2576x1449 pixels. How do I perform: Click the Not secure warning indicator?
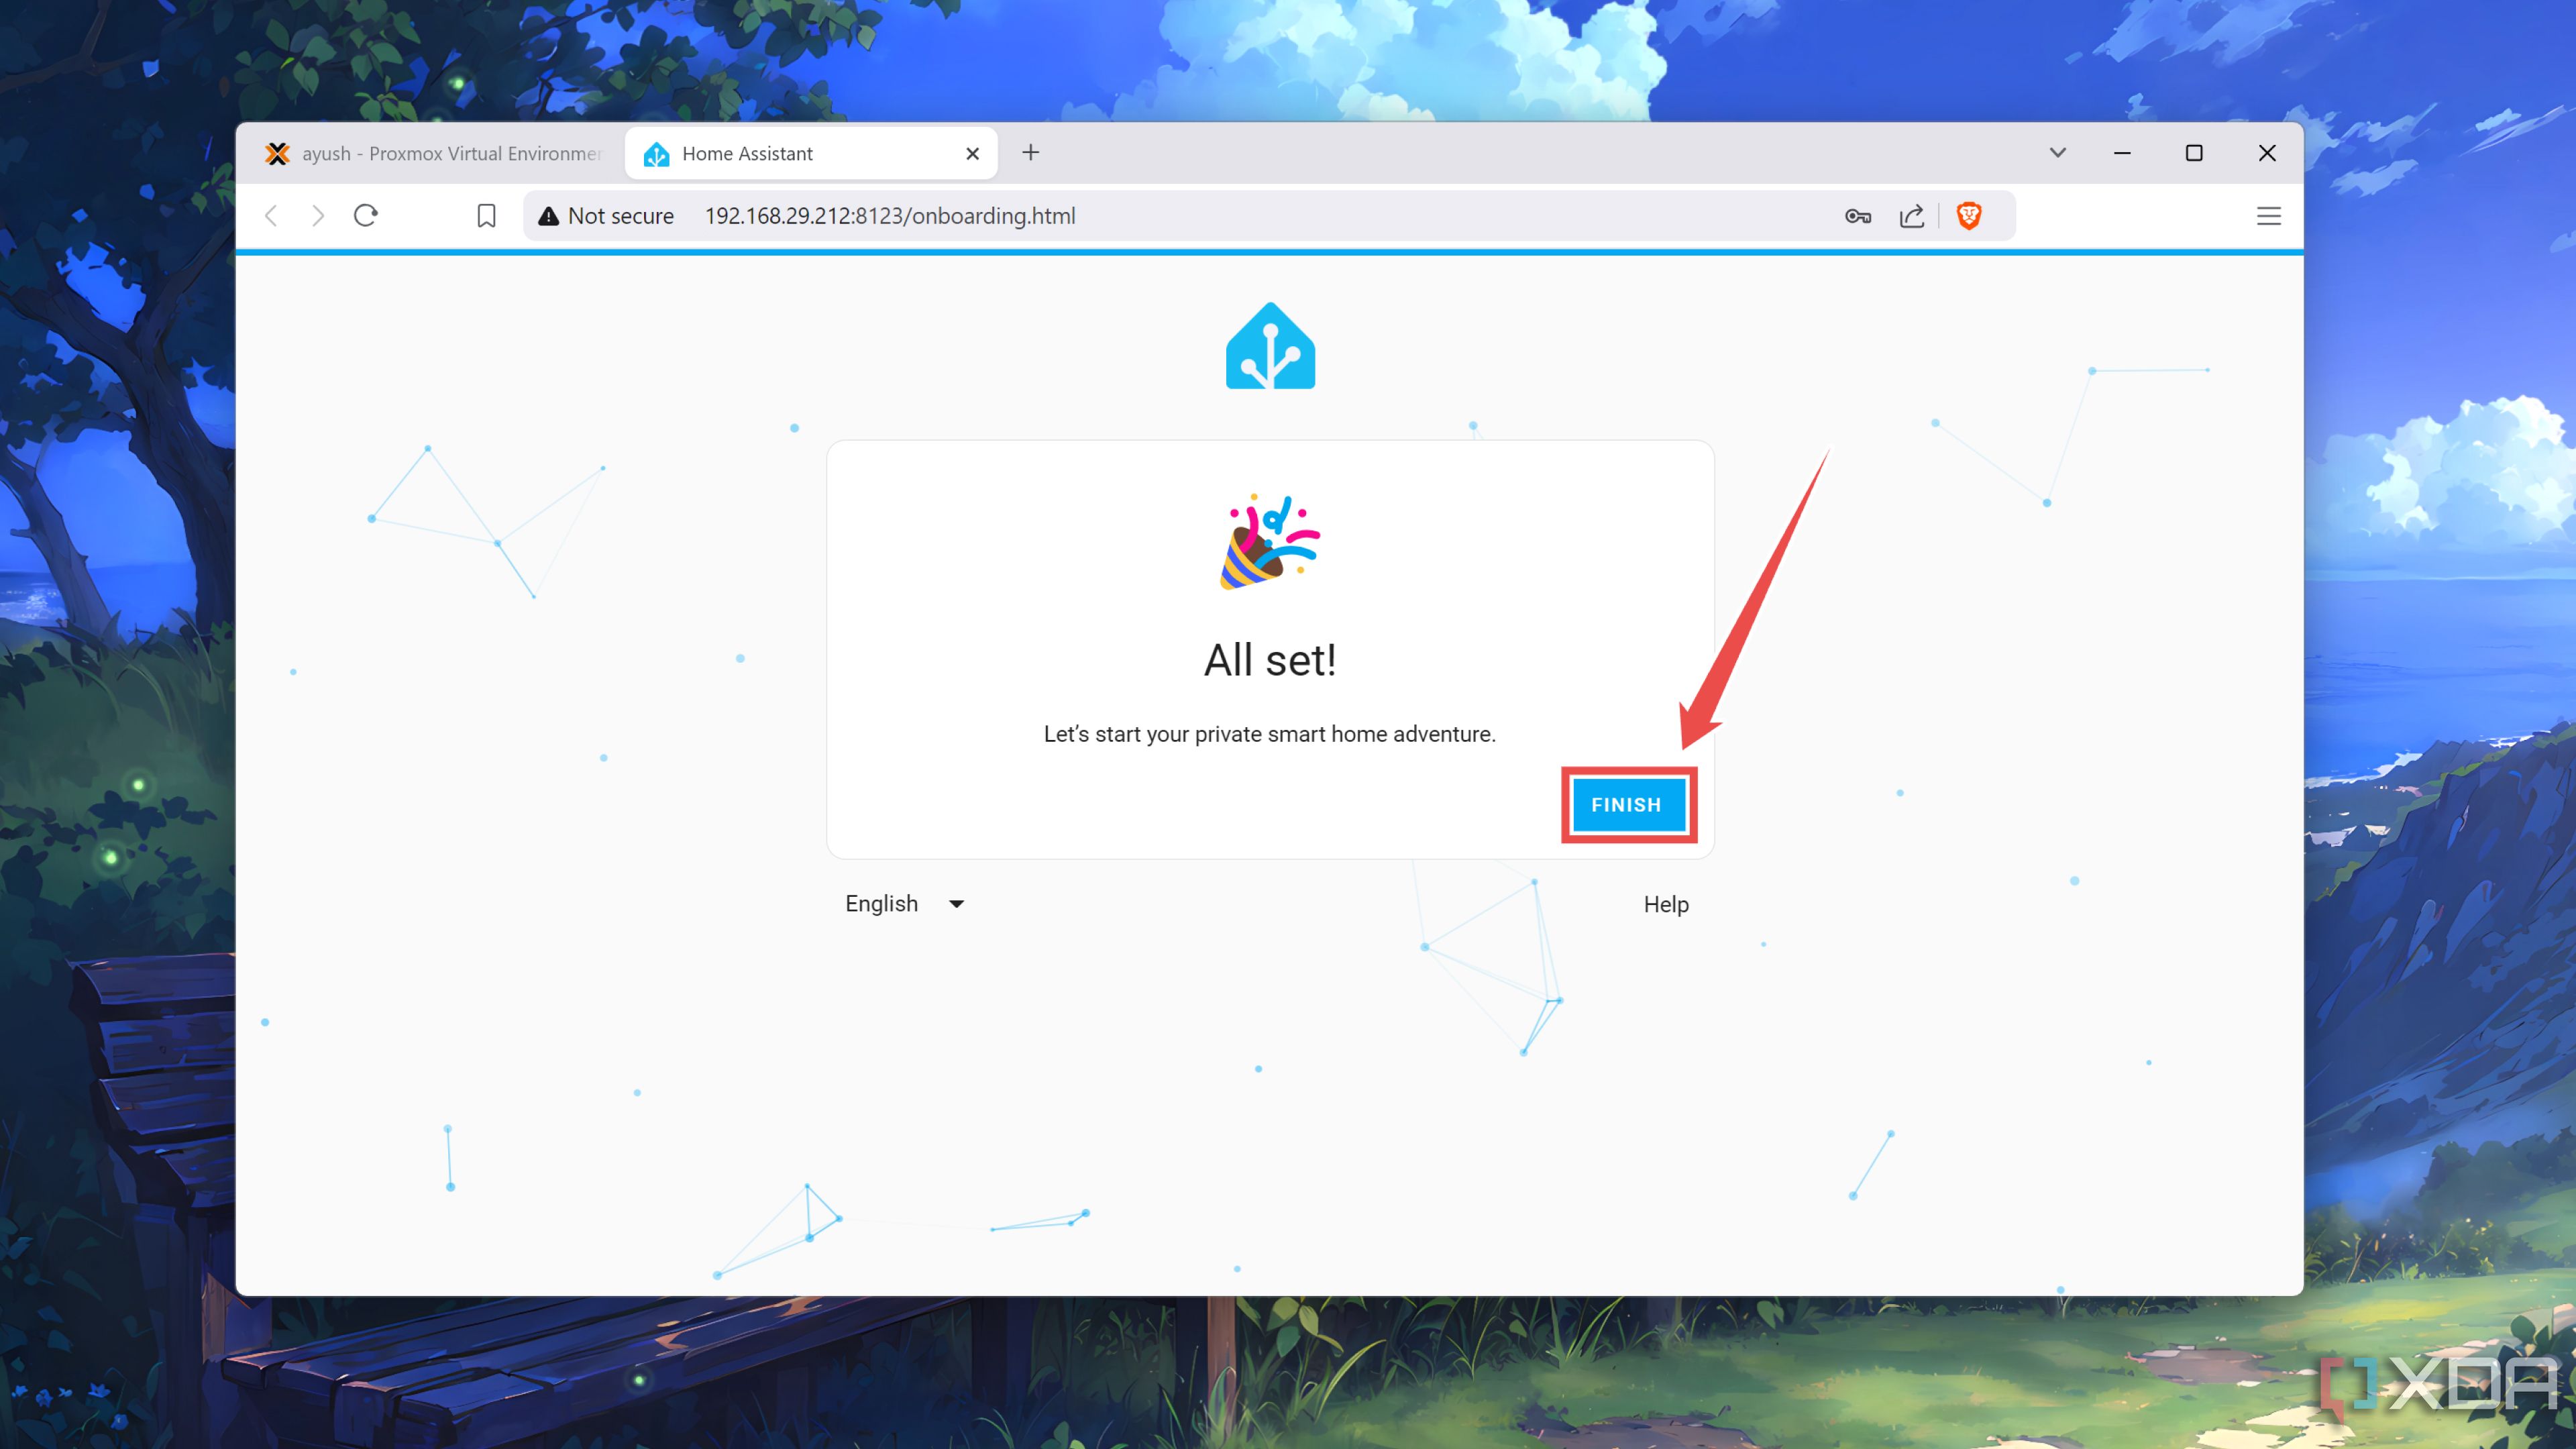(x=602, y=214)
